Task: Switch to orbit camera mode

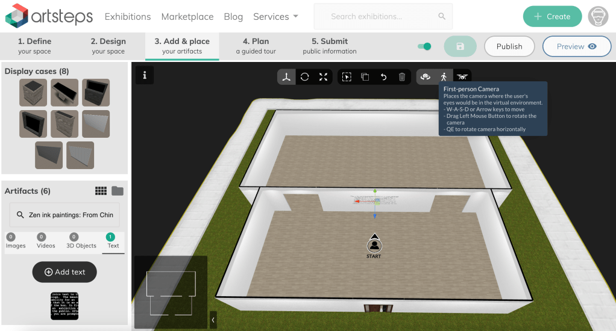Action: click(426, 77)
